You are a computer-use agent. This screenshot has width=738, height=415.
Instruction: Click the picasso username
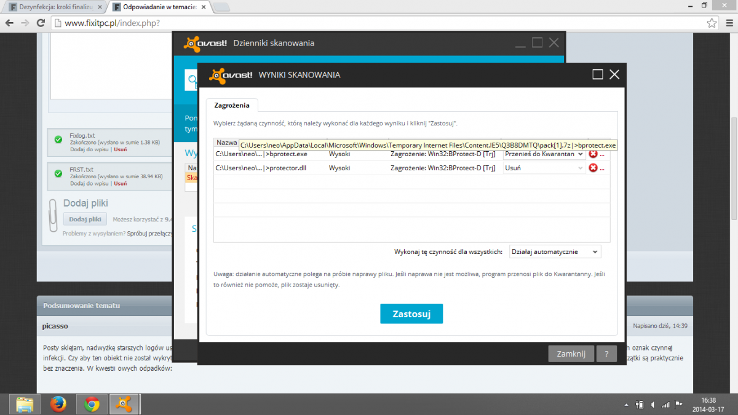click(x=55, y=326)
